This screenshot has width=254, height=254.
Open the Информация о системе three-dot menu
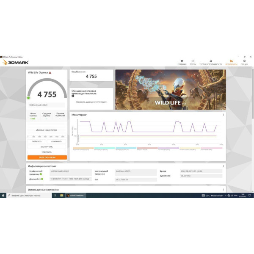coord(223,166)
